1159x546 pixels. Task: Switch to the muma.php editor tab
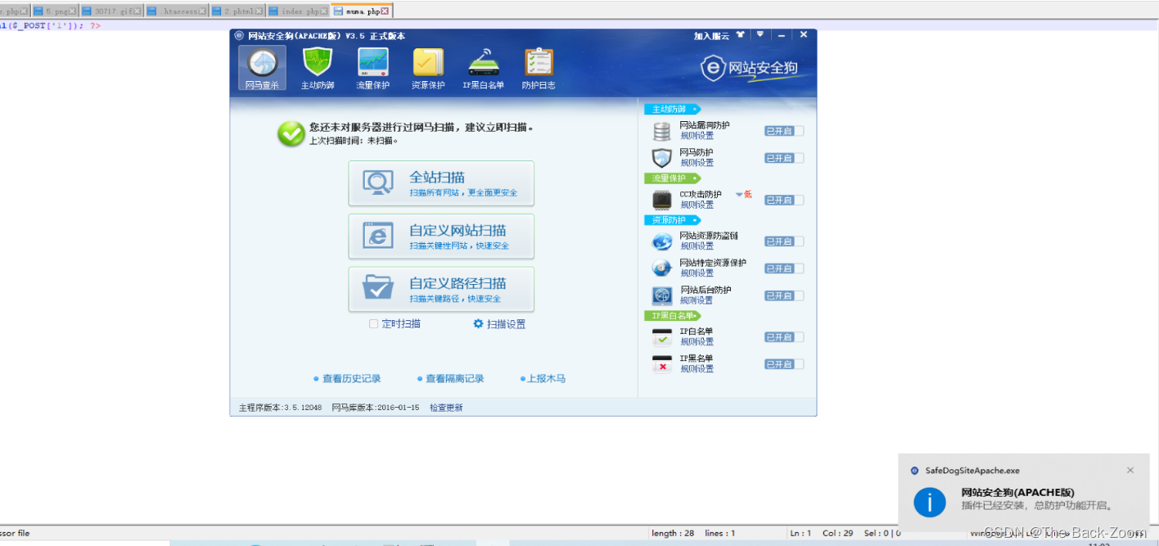click(x=361, y=11)
